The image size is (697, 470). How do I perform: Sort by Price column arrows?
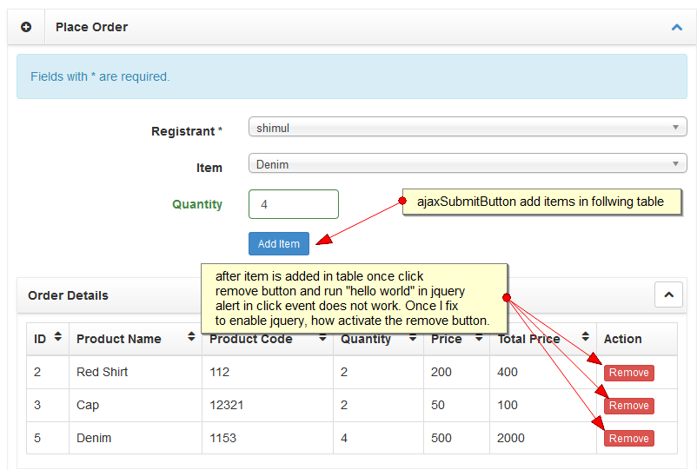coord(478,338)
